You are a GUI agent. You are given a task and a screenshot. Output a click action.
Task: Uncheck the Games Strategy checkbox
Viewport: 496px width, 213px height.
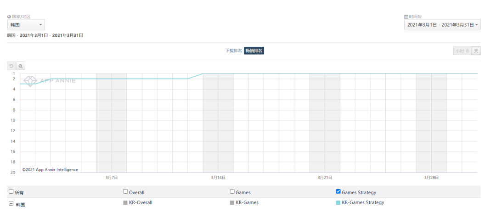(x=338, y=192)
